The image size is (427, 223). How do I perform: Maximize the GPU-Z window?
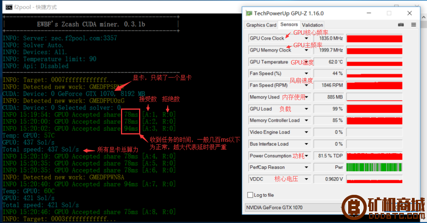[x=389, y=13]
